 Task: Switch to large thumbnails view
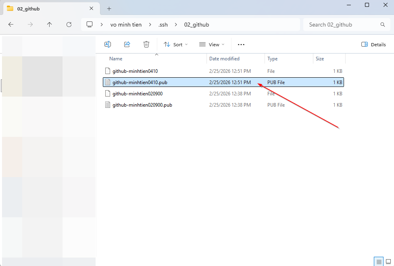pyautogui.click(x=388, y=262)
